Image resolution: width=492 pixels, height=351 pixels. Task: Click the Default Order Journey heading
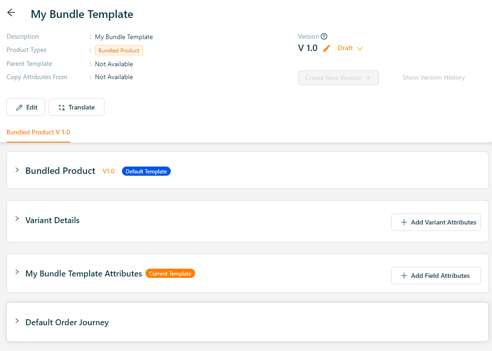67,322
